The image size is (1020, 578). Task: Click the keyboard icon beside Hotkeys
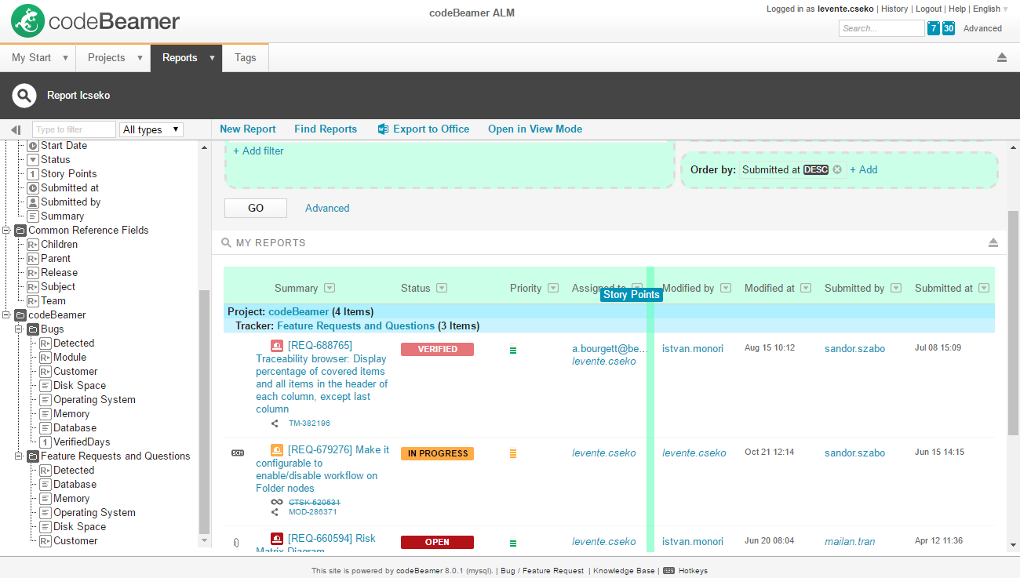668,571
